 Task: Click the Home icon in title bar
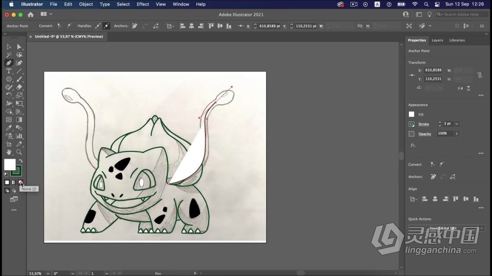(30, 14)
